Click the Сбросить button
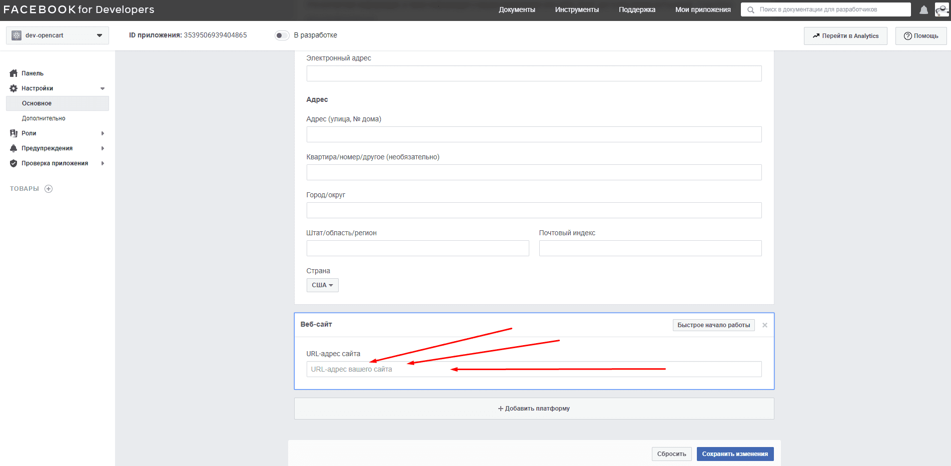 point(672,454)
